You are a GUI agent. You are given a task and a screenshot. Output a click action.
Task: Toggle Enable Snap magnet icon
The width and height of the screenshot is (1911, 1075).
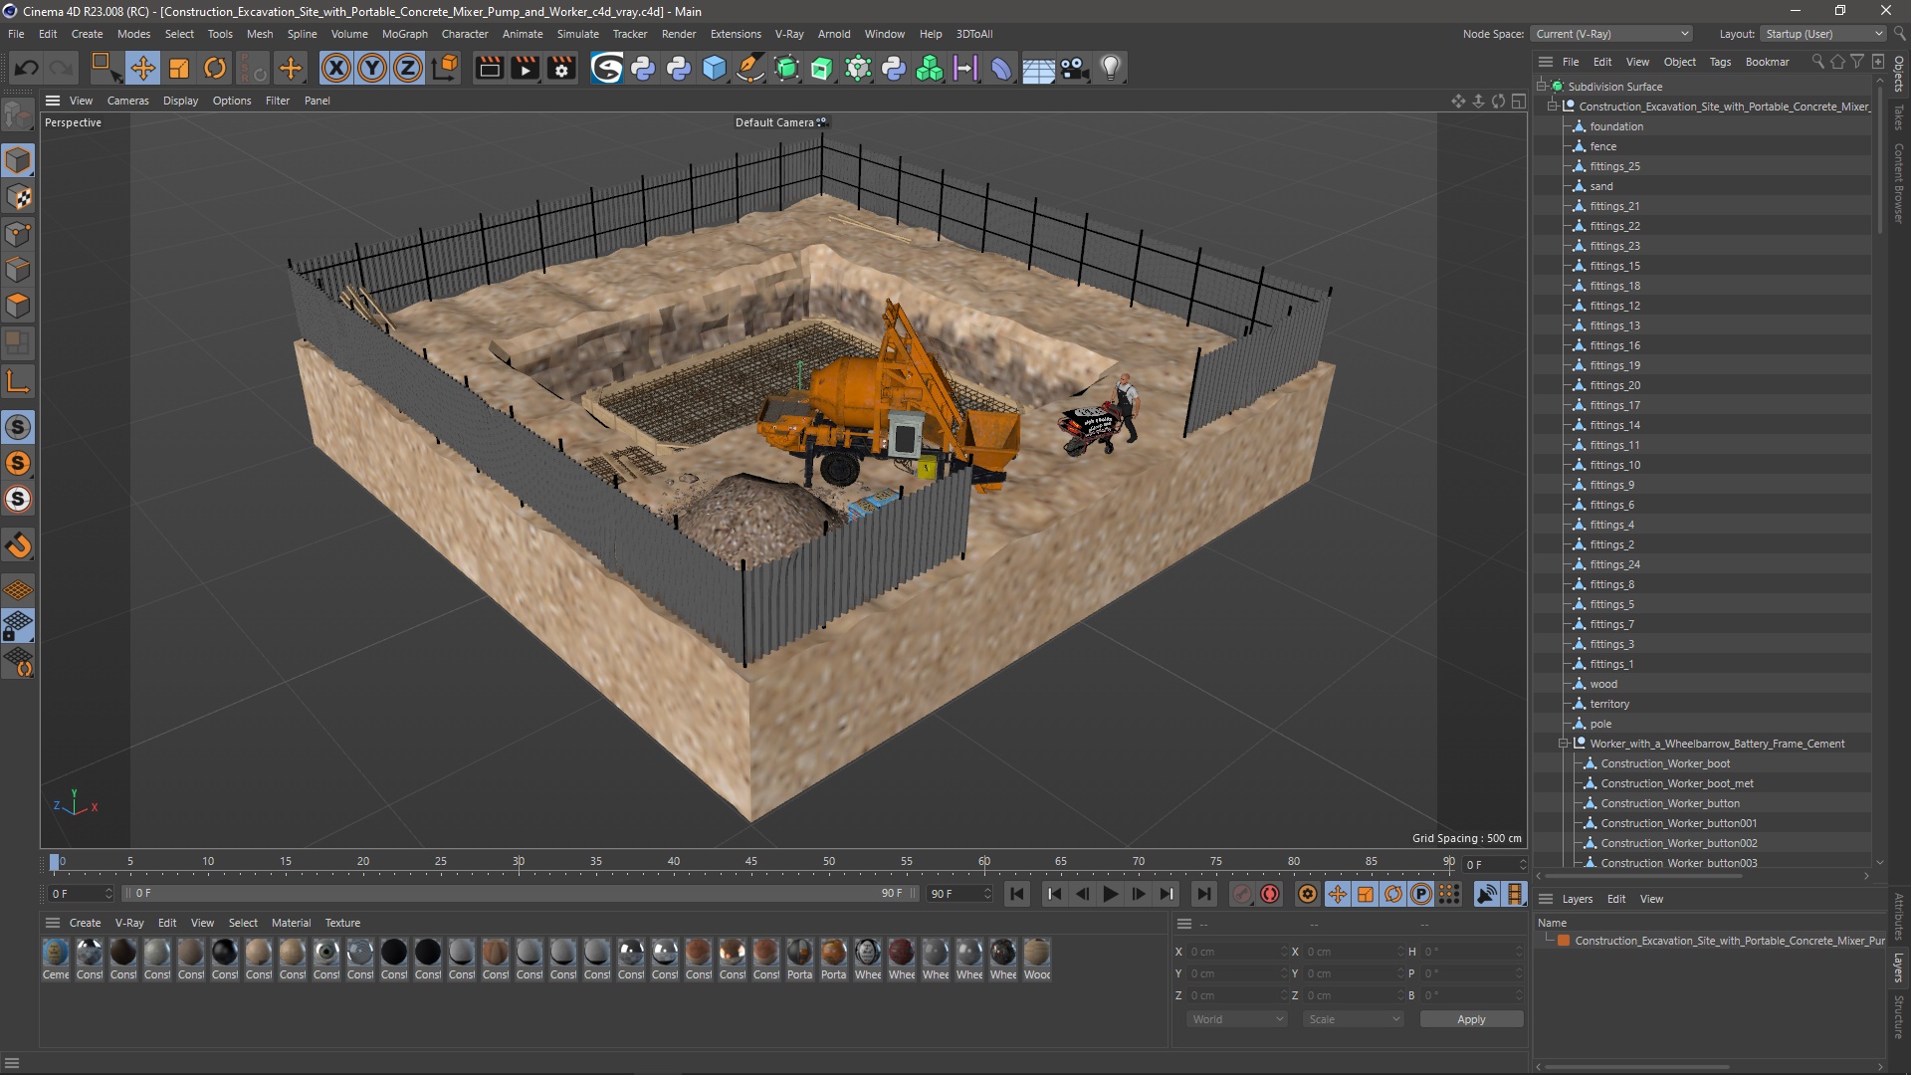tap(18, 545)
